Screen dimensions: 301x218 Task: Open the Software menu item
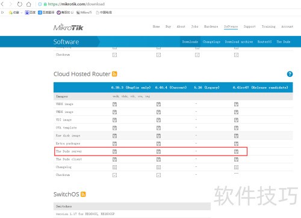tap(231, 26)
